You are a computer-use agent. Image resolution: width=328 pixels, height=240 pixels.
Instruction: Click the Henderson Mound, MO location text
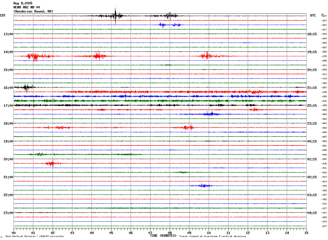coord(33,11)
